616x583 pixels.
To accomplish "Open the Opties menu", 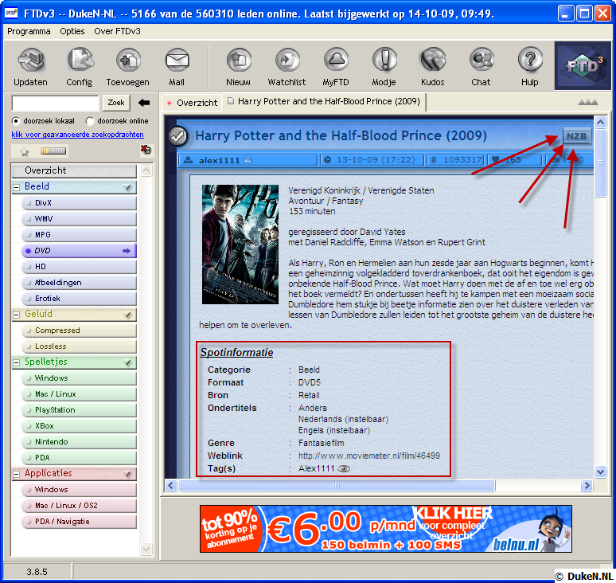I will (x=72, y=31).
